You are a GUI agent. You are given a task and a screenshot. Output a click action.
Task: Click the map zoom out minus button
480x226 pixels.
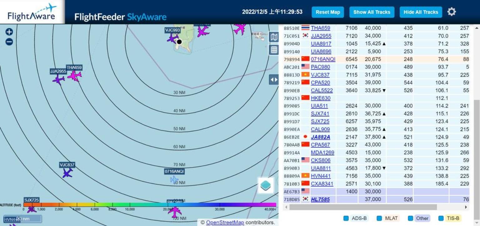pos(9,42)
